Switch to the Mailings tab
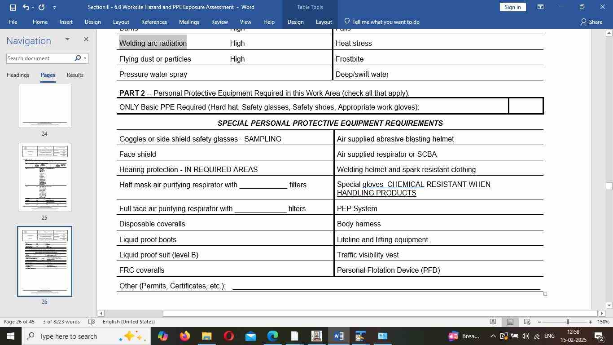 [189, 22]
